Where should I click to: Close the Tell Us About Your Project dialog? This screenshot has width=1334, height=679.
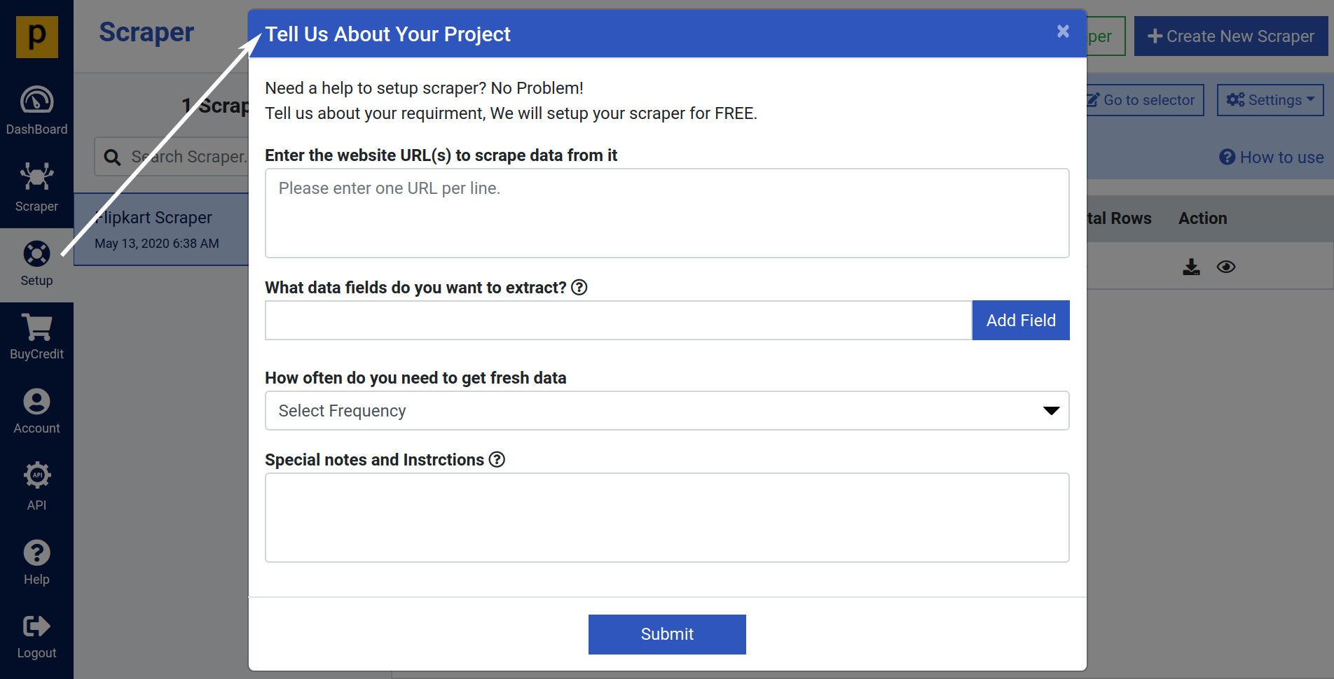[1063, 31]
